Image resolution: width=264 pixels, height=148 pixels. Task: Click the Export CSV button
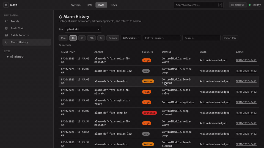click(230, 38)
